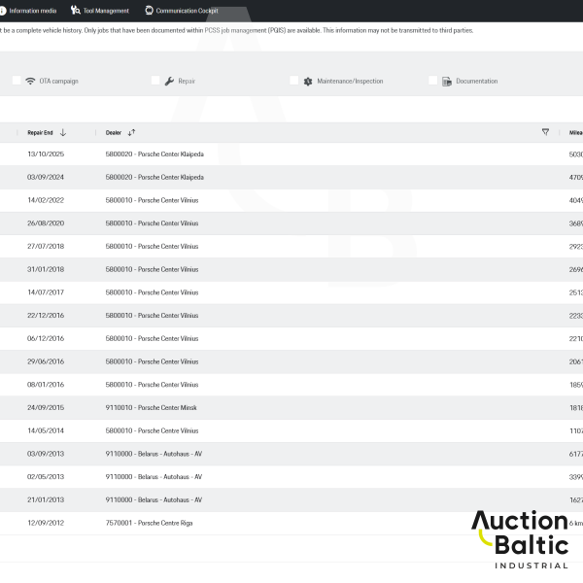Click the PCSS job management link text
This screenshot has width=583, height=583.
pyautogui.click(x=236, y=30)
